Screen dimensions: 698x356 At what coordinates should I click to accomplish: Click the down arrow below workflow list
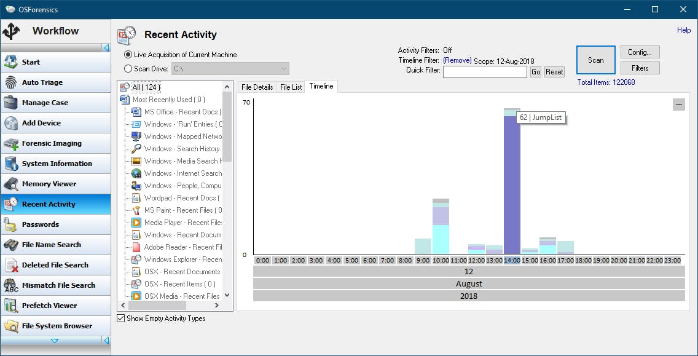click(54, 341)
